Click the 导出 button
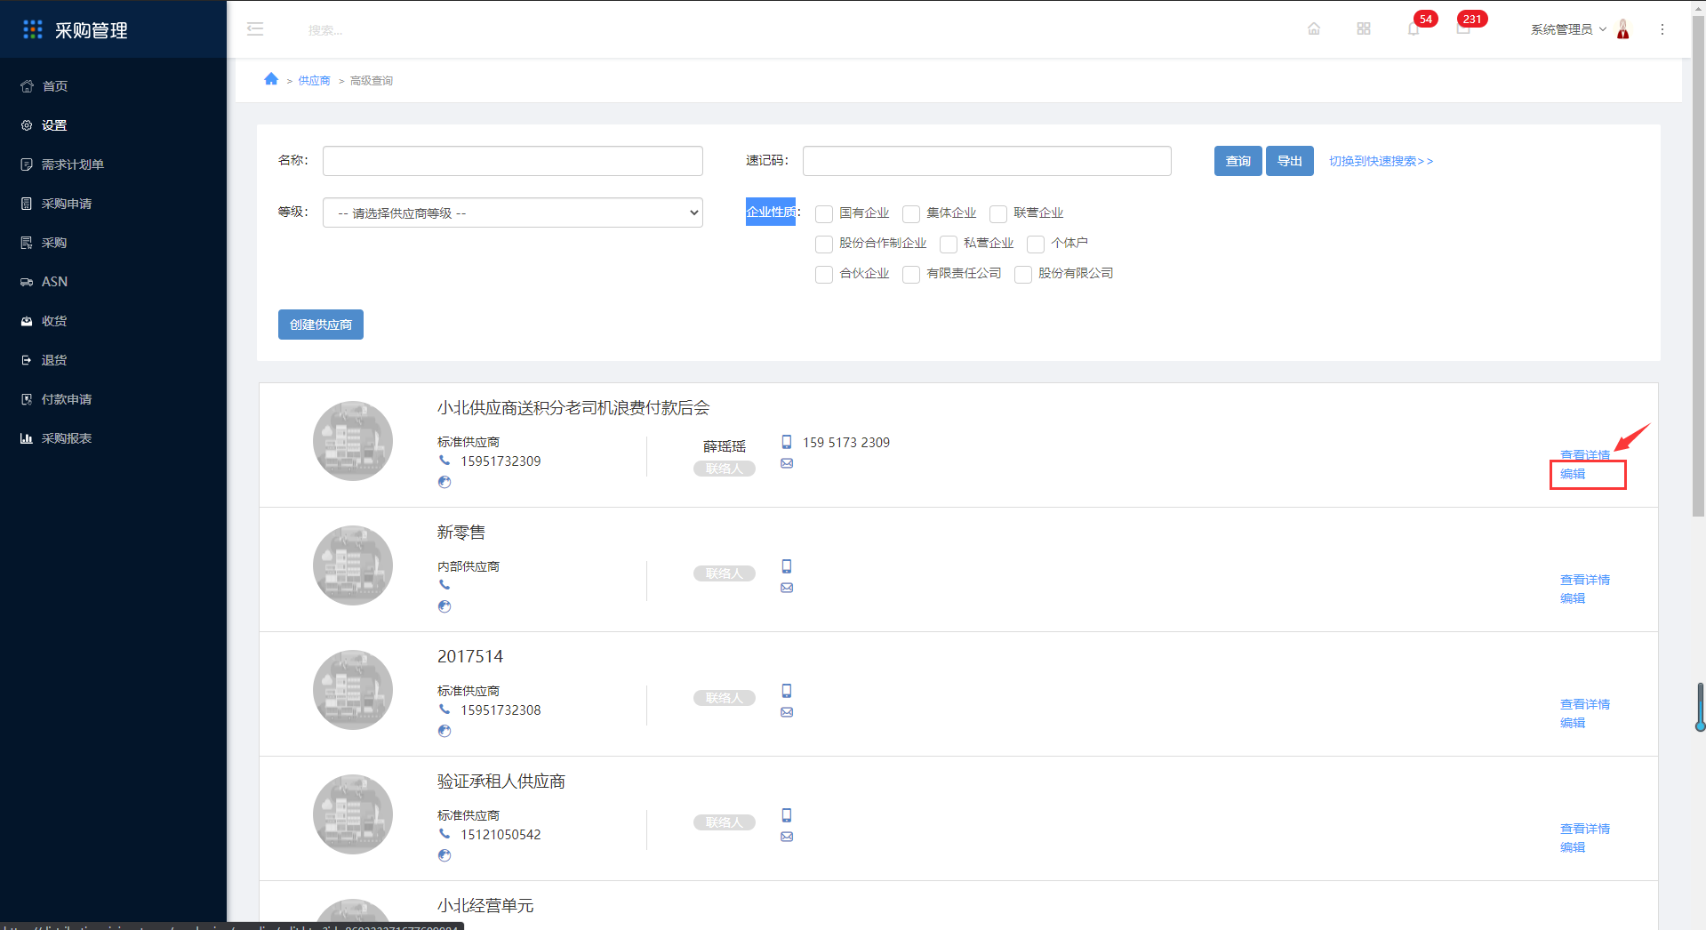This screenshot has height=930, width=1706. pos(1289,161)
